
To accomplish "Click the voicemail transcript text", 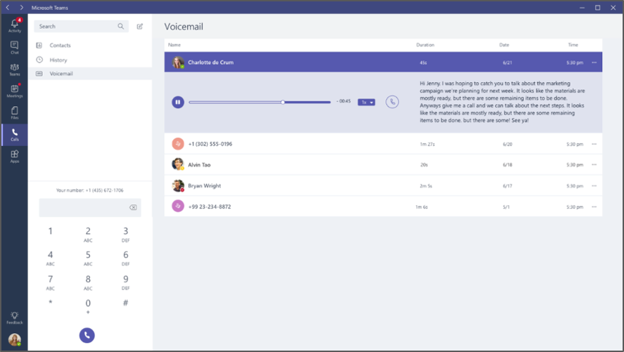I will tap(502, 102).
